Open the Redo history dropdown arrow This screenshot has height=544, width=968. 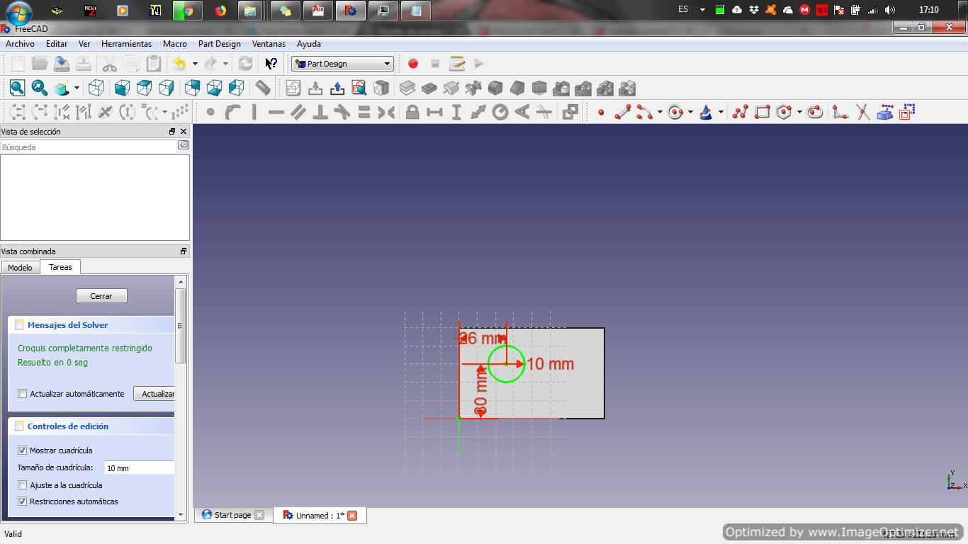226,64
